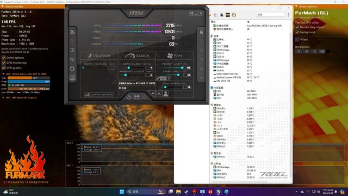
Task: Toggle the GPU monitoring checkbox
Action: (x=4, y=63)
